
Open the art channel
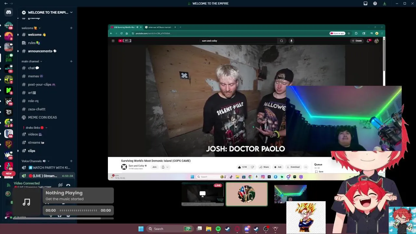[47, 93]
